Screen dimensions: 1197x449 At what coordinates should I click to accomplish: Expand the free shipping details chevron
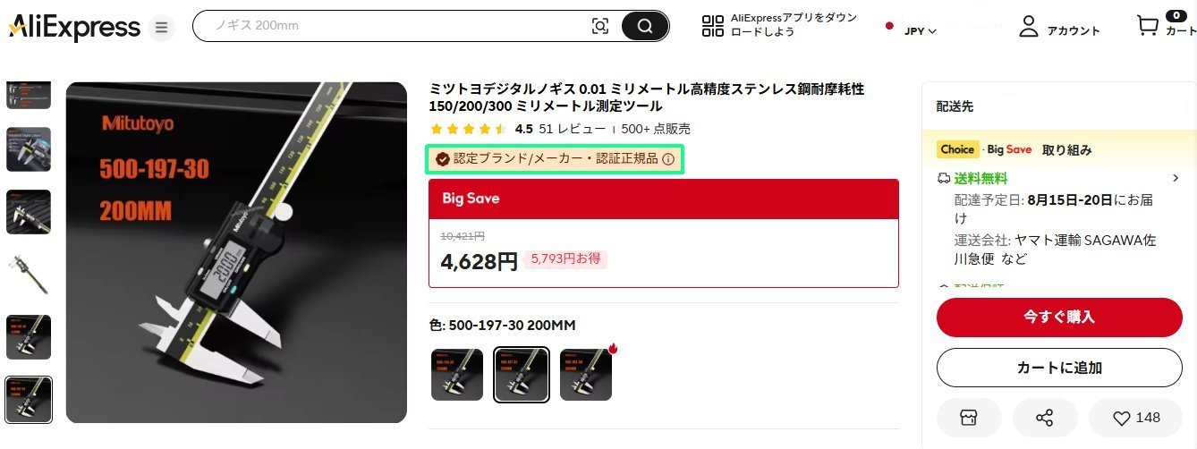pyautogui.click(x=1175, y=178)
